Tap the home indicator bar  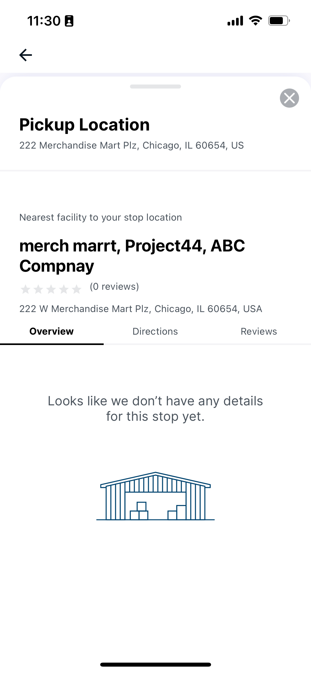point(155,664)
